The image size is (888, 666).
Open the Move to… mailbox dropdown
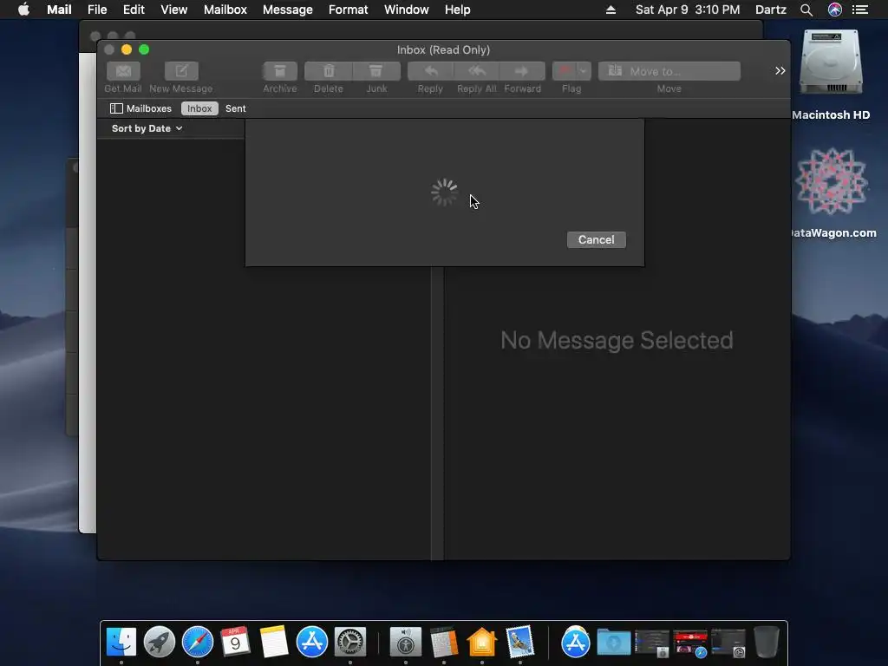point(669,71)
